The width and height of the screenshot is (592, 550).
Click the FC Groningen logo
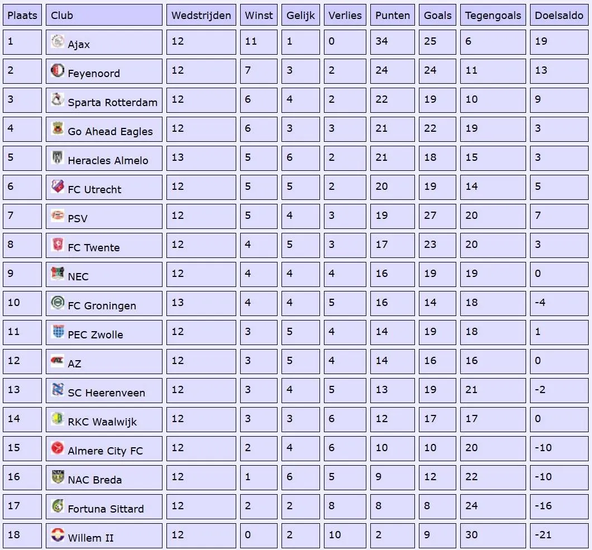(58, 303)
